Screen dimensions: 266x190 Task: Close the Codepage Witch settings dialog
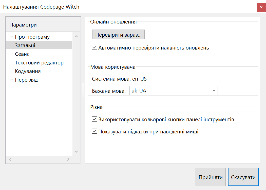click(261, 7)
